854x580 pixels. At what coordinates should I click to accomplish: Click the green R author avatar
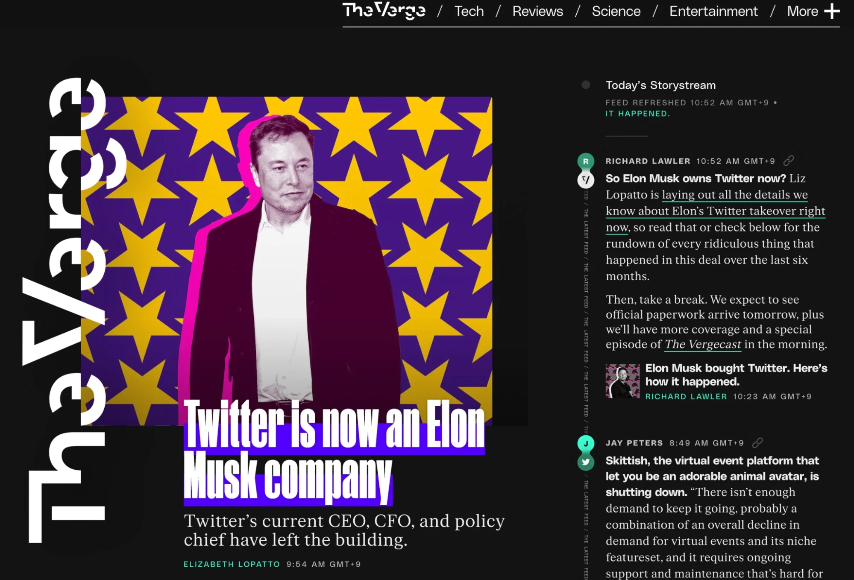tap(586, 161)
